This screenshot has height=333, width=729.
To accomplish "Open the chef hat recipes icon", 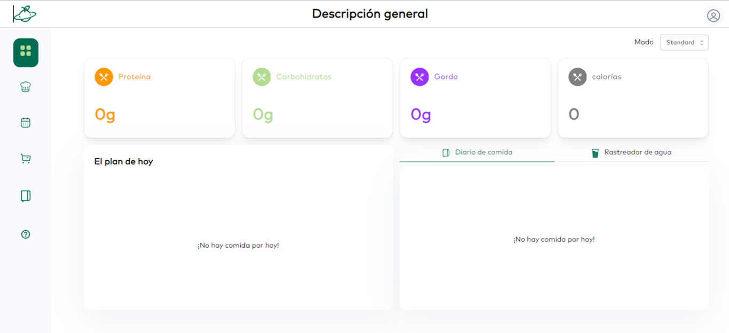I will point(26,87).
